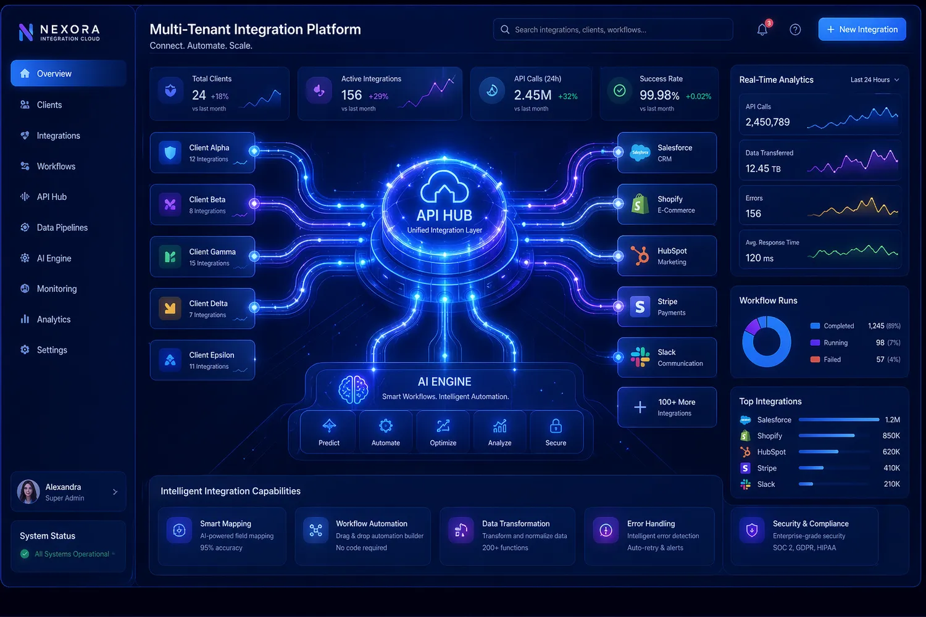Click the Data Transferred card
926x617 pixels.
820,160
